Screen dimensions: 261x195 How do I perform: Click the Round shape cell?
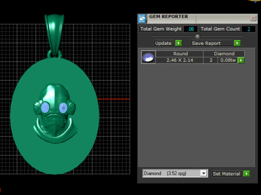coord(179,54)
